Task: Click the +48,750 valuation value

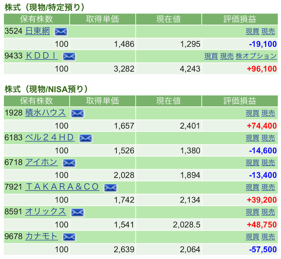Action: 262,225
